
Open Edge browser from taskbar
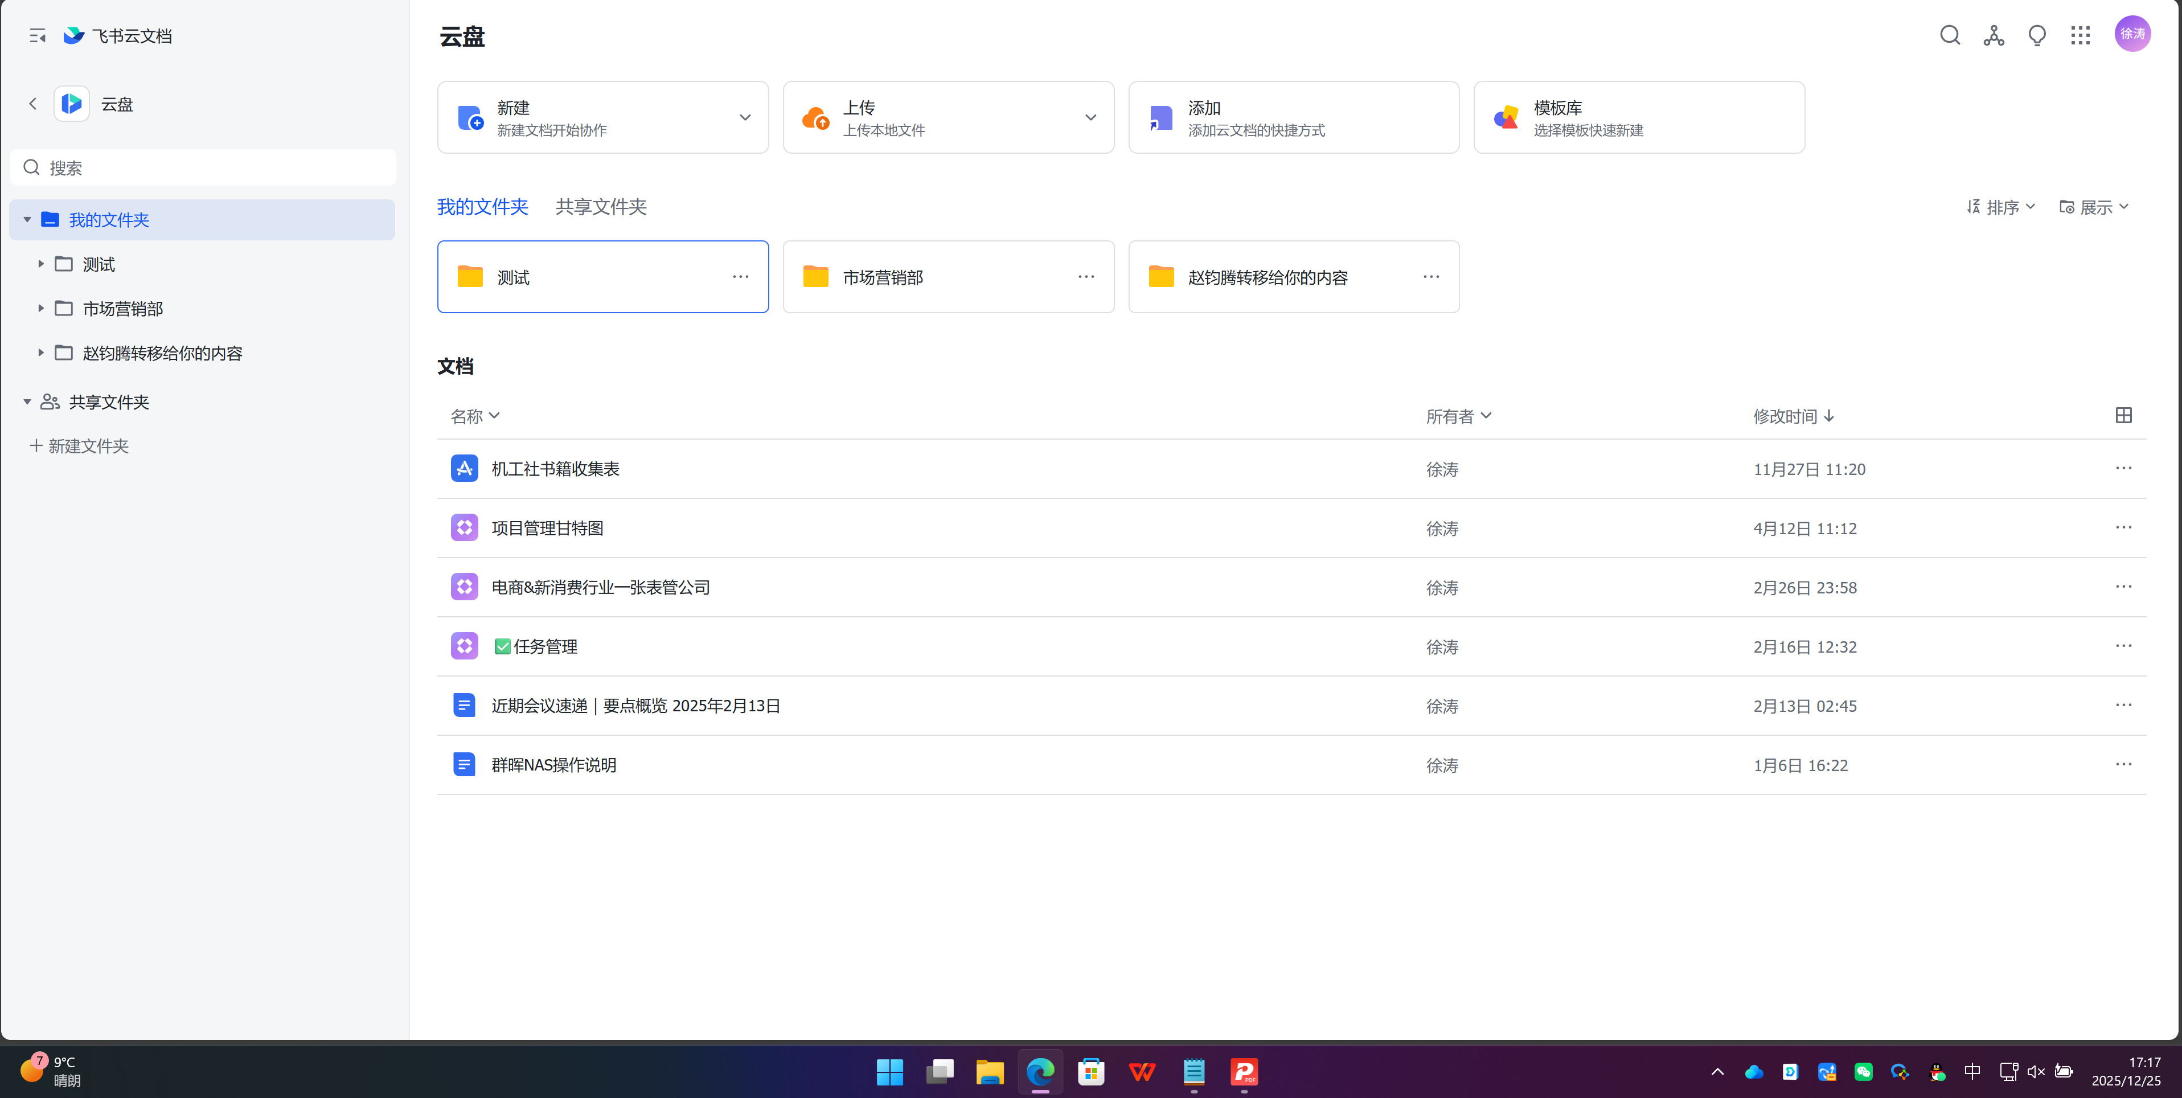pos(1040,1072)
